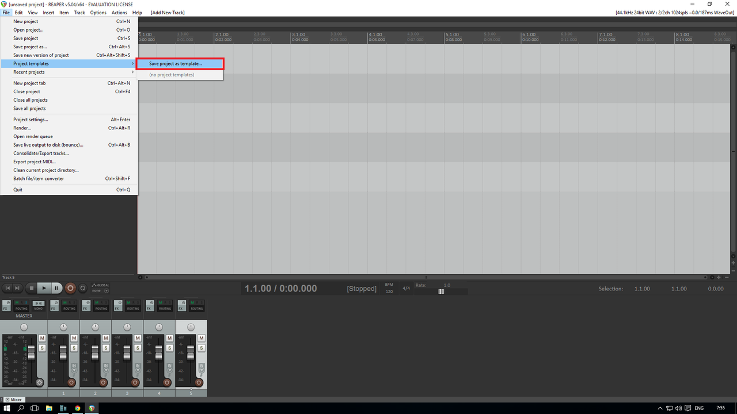Arm recording with transport Record button
Screen dimensions: 737x414
[70, 288]
